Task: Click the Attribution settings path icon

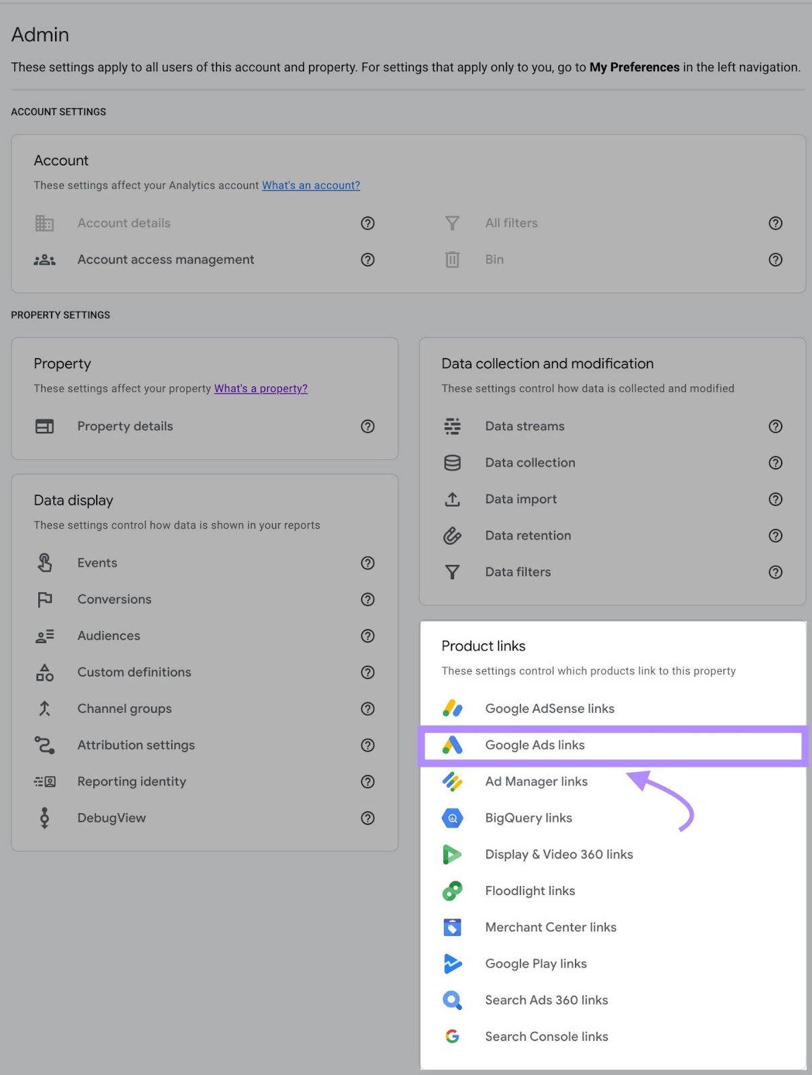Action: [x=44, y=744]
